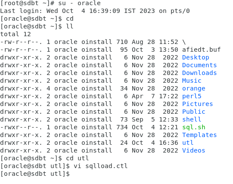233x184 pixels.
Task: Click the Desktop directory name
Action: coord(196,58)
